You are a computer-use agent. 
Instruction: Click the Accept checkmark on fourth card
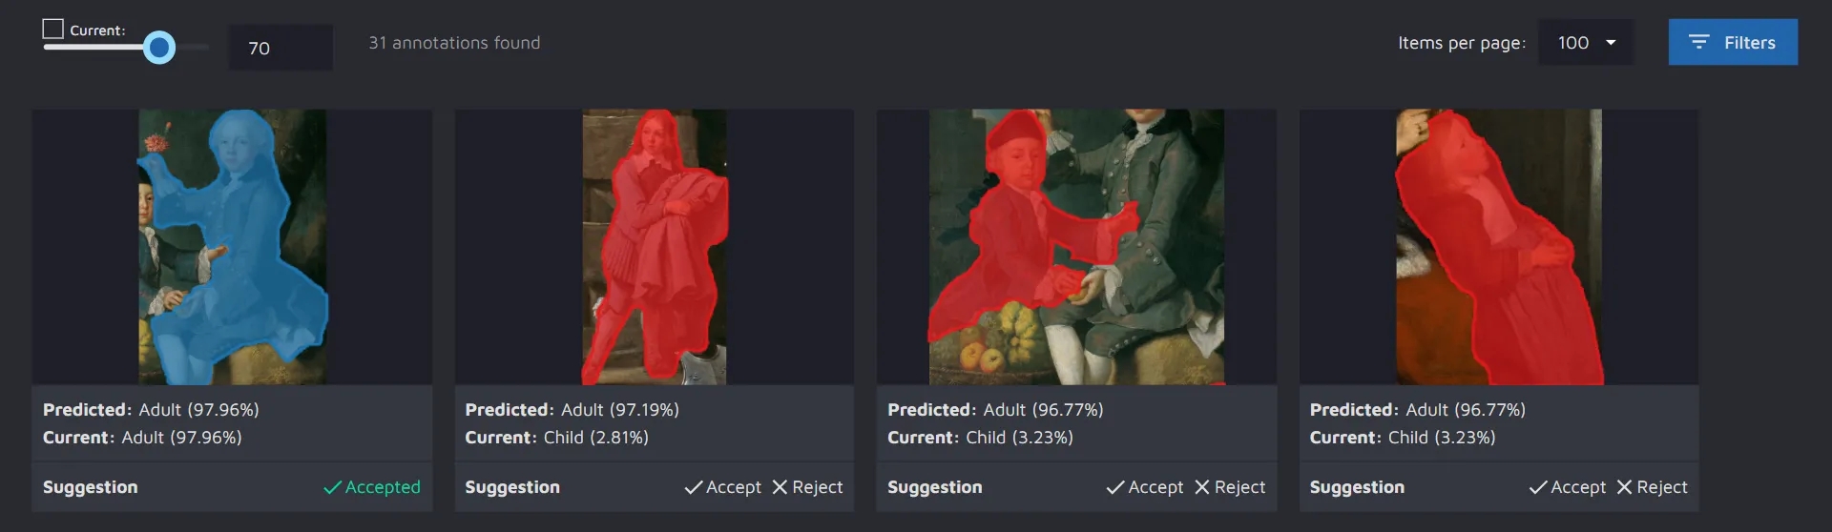coord(1538,487)
